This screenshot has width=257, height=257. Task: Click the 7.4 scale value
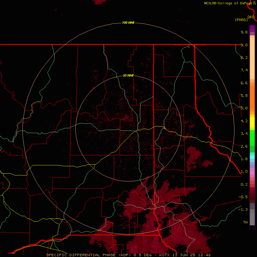tap(244, 70)
